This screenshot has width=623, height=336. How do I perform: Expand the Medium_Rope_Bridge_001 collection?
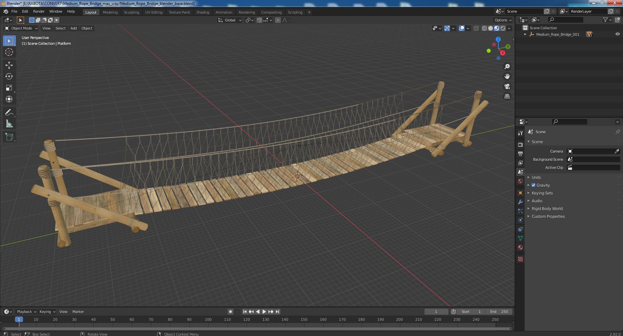point(525,34)
